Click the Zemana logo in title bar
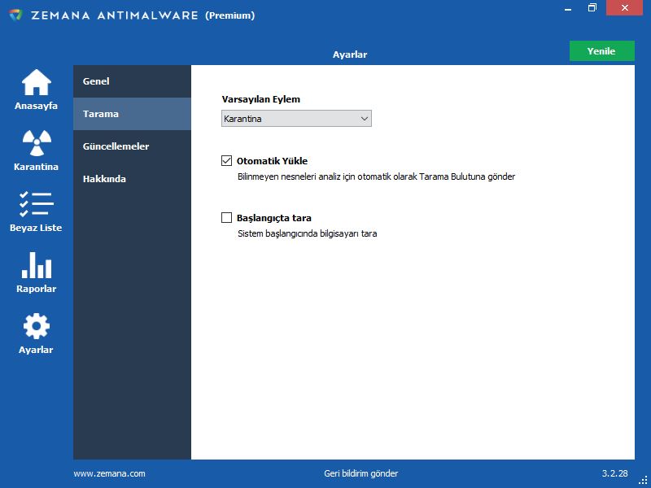Image resolution: width=651 pixels, height=488 pixels. point(15,15)
